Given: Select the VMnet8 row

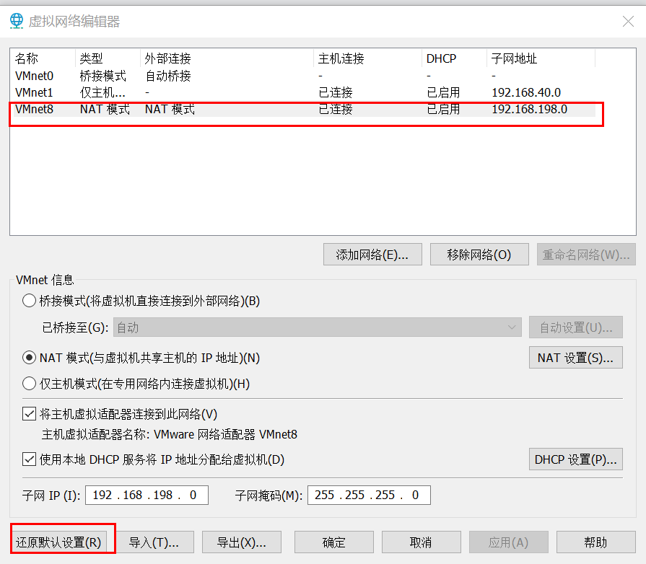Looking at the screenshot, I should pyautogui.click(x=304, y=109).
